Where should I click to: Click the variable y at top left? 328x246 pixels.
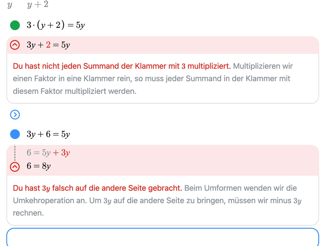click(10, 5)
